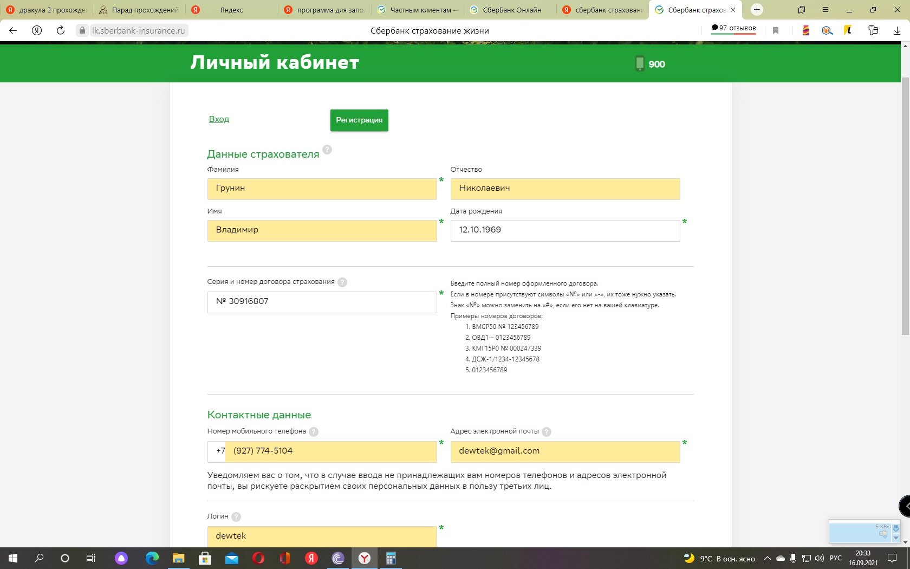Click the address bar lk.sberbank-insurance.ru
Viewport: 910px width, 569px height.
(139, 30)
